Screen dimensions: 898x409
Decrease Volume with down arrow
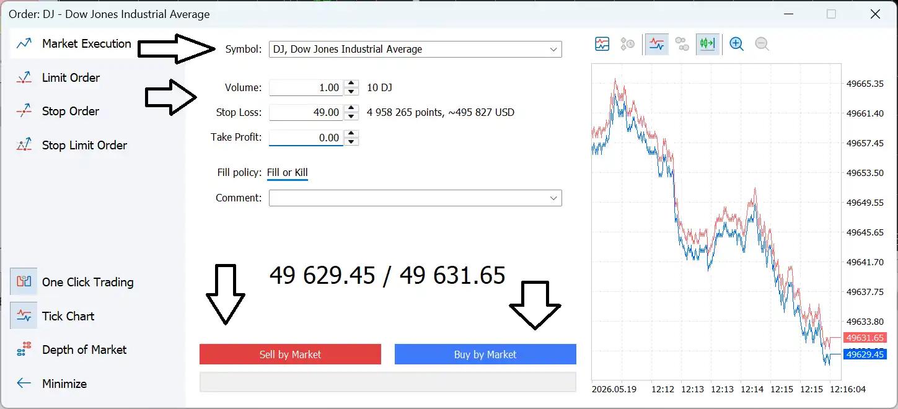[351, 92]
